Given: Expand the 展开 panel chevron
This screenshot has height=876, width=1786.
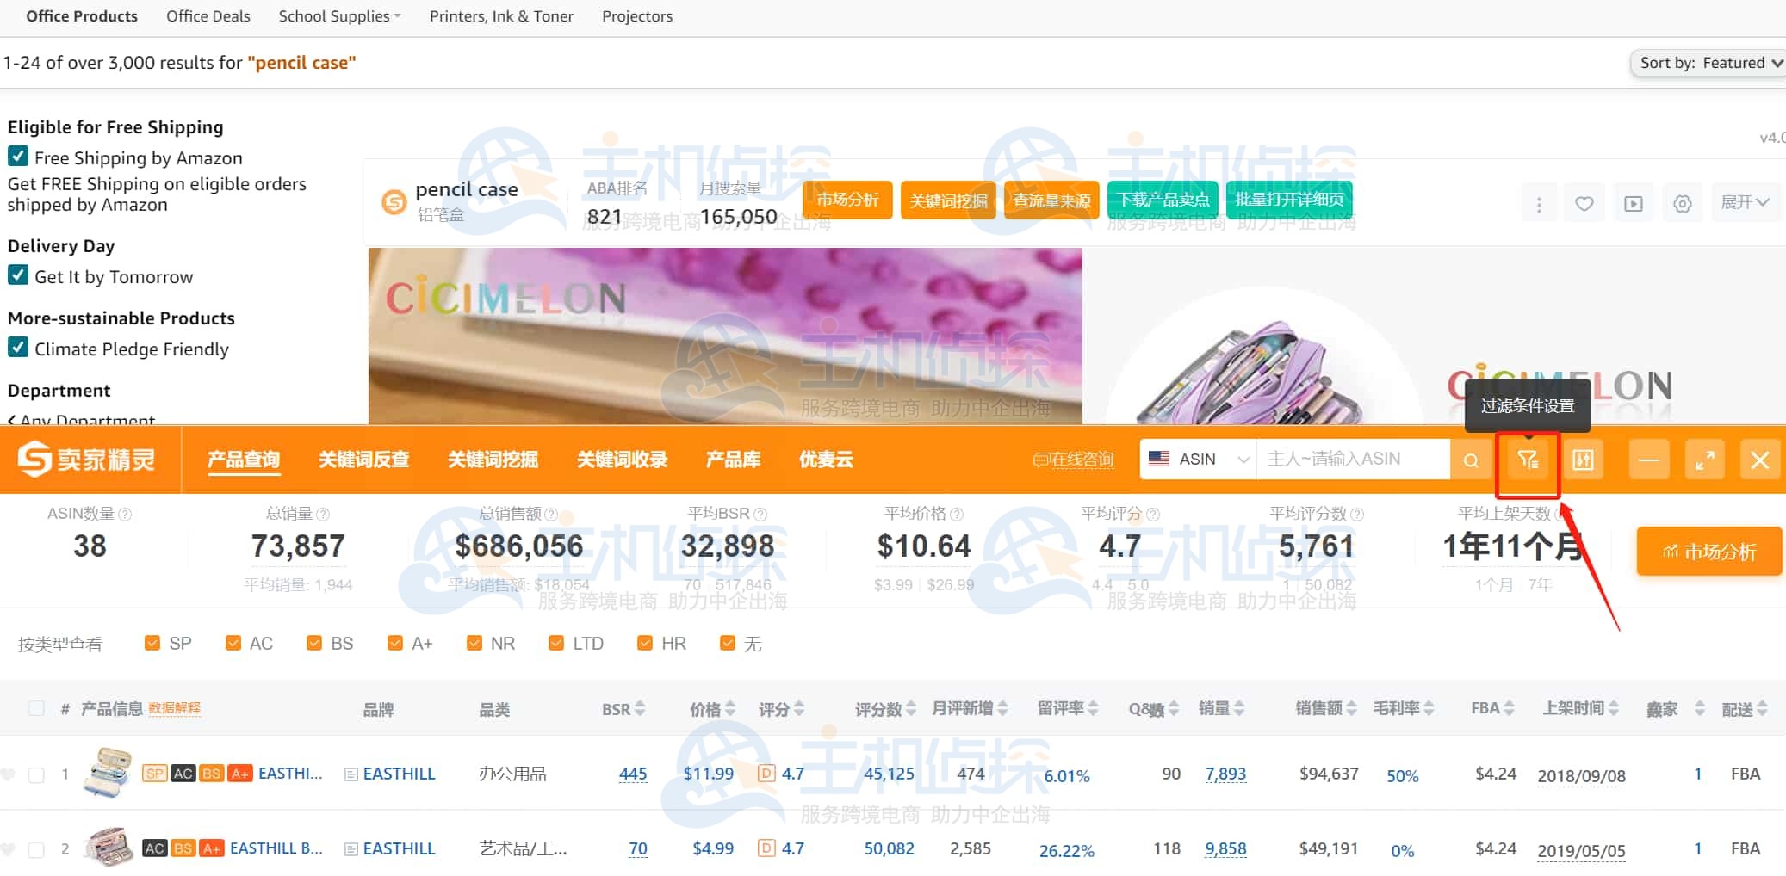Looking at the screenshot, I should click(x=1745, y=203).
